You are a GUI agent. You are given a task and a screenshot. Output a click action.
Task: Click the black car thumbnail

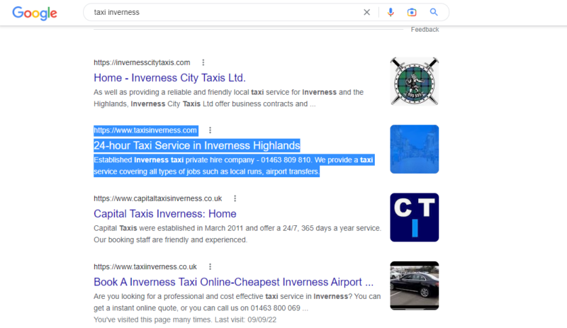[415, 285]
